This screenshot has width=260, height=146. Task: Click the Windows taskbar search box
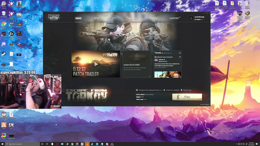[x=22, y=144]
